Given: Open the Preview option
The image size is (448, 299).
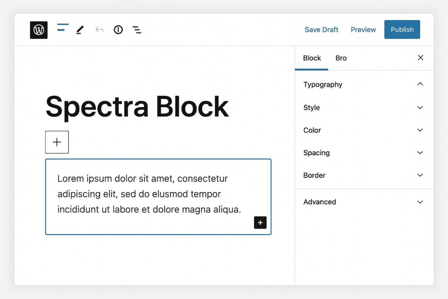Looking at the screenshot, I should pos(363,30).
